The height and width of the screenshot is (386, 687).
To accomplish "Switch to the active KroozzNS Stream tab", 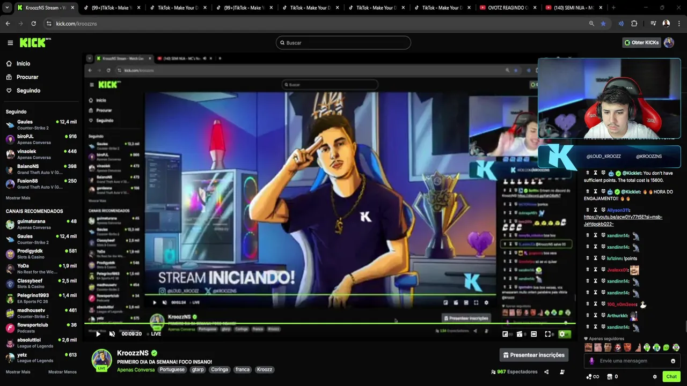I will click(x=45, y=8).
